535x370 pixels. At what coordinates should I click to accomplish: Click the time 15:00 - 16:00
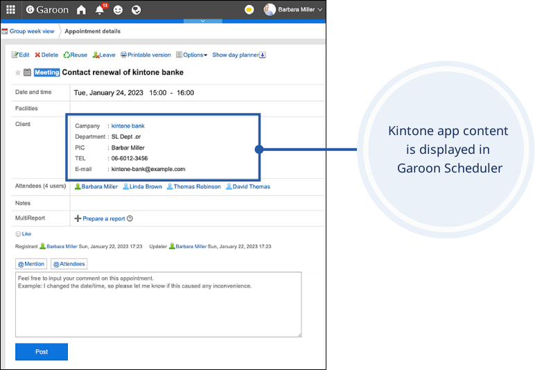tap(172, 93)
